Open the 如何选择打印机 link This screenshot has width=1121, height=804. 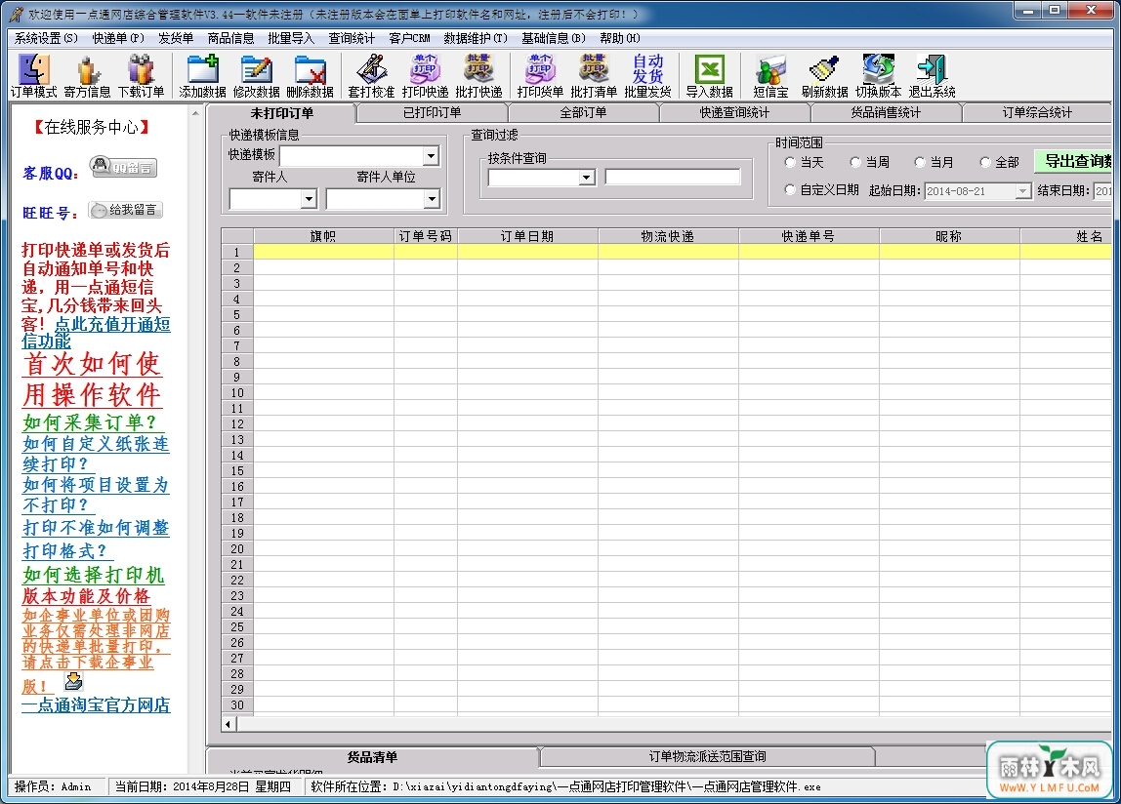click(x=94, y=575)
